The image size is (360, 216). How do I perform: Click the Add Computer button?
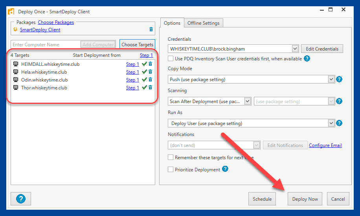(98, 44)
